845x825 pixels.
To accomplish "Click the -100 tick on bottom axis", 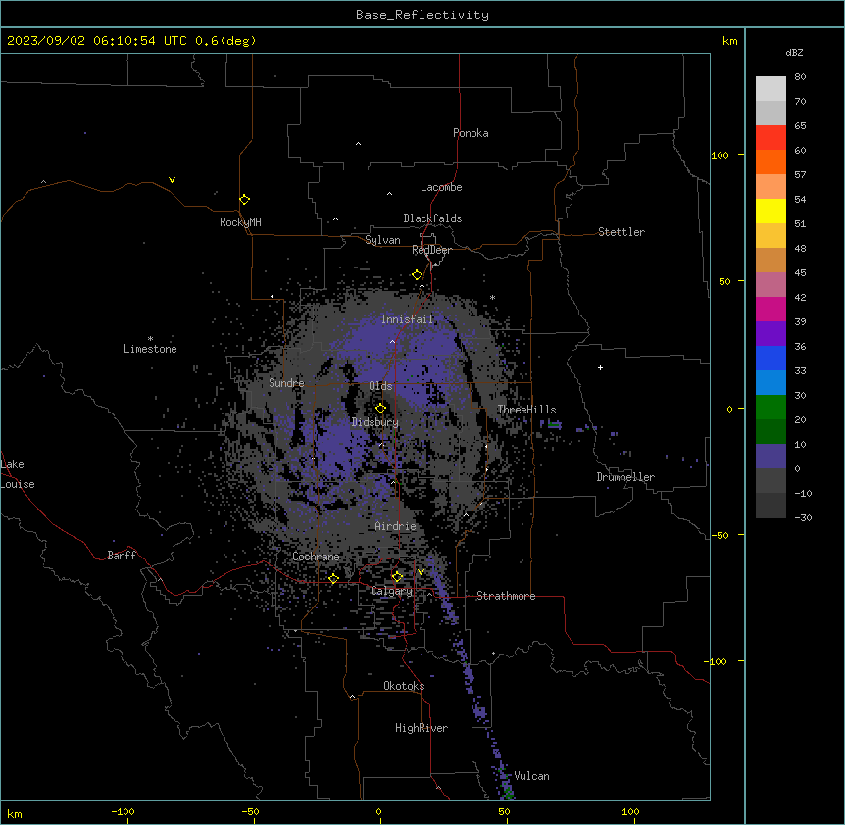I will tap(123, 811).
